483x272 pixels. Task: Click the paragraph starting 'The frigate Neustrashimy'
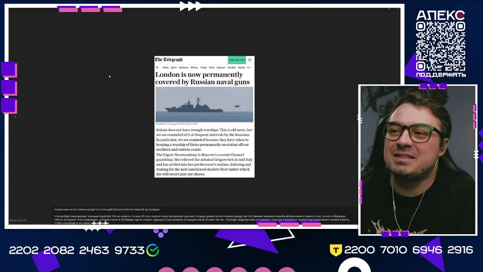point(204,164)
